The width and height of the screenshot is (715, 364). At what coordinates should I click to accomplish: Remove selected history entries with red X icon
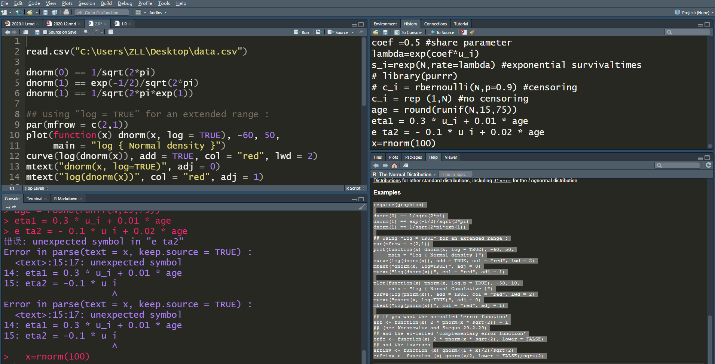(x=464, y=32)
